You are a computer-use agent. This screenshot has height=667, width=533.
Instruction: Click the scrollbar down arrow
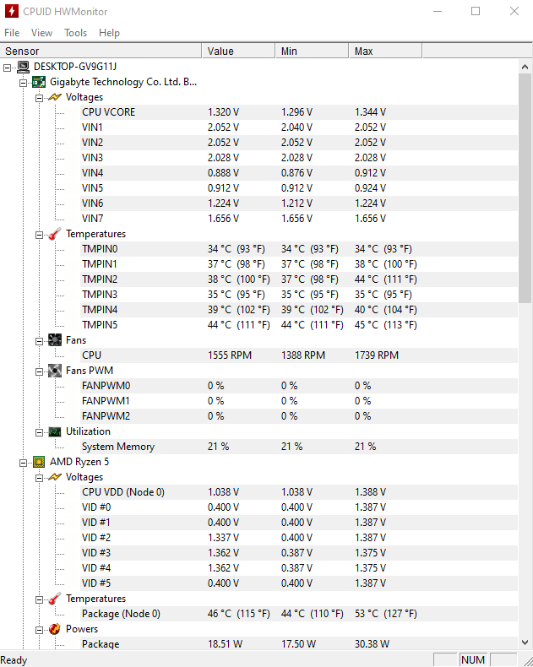click(x=525, y=643)
